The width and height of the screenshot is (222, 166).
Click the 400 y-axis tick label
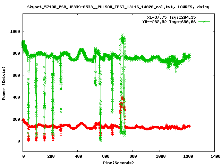tap(16, 97)
